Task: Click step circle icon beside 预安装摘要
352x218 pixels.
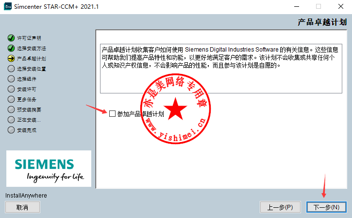Action: click(11, 109)
